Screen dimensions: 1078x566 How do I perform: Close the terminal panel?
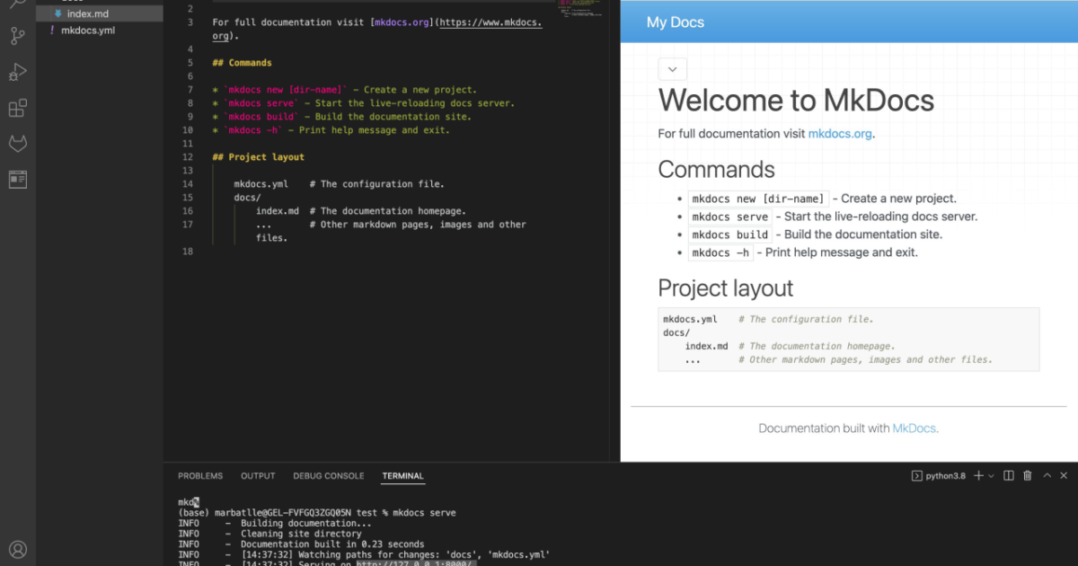coord(1065,475)
